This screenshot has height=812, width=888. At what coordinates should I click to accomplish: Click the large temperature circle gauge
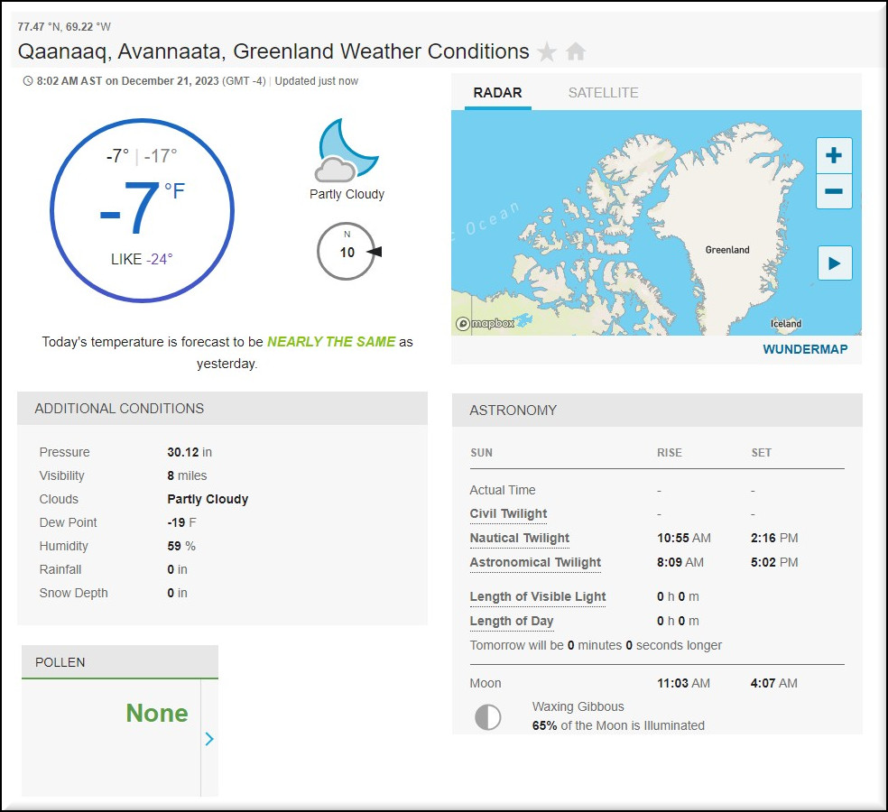(142, 210)
